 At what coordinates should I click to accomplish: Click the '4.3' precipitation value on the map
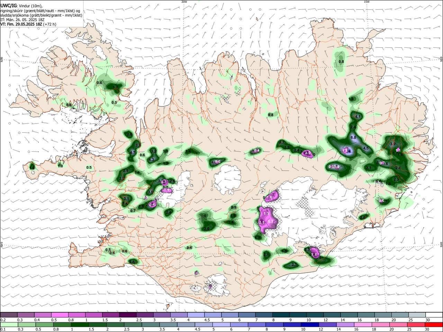tap(151, 160)
